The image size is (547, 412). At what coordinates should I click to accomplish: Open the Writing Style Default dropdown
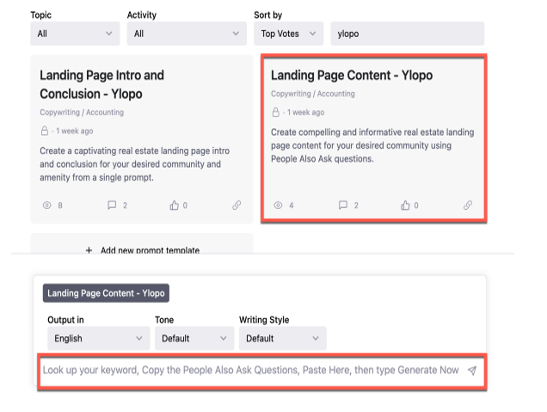[x=283, y=338]
